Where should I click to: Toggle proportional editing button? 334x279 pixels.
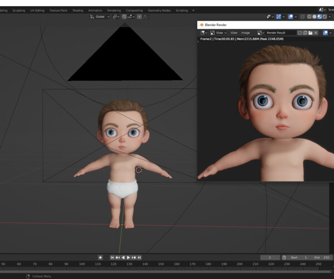(x=139, y=17)
